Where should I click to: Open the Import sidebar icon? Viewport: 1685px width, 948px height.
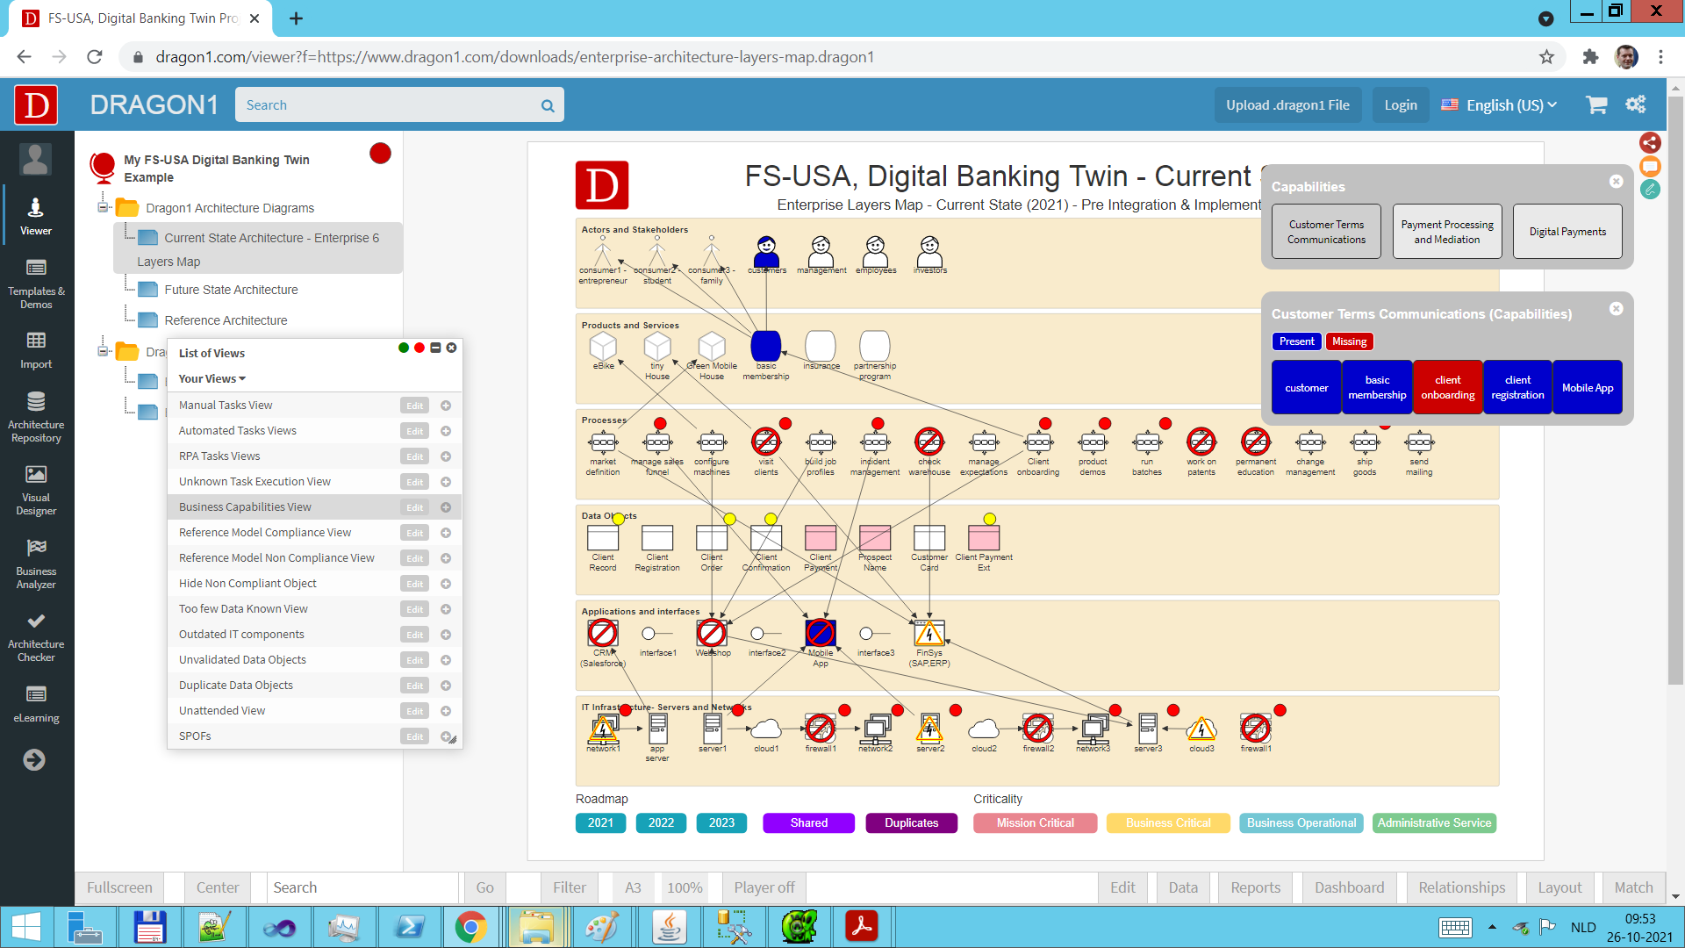pyautogui.click(x=36, y=349)
